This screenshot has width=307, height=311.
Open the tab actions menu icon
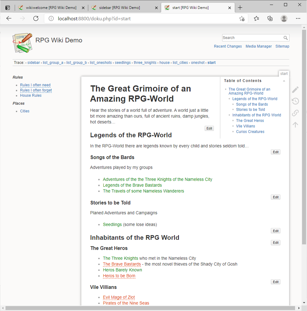(x=8, y=8)
